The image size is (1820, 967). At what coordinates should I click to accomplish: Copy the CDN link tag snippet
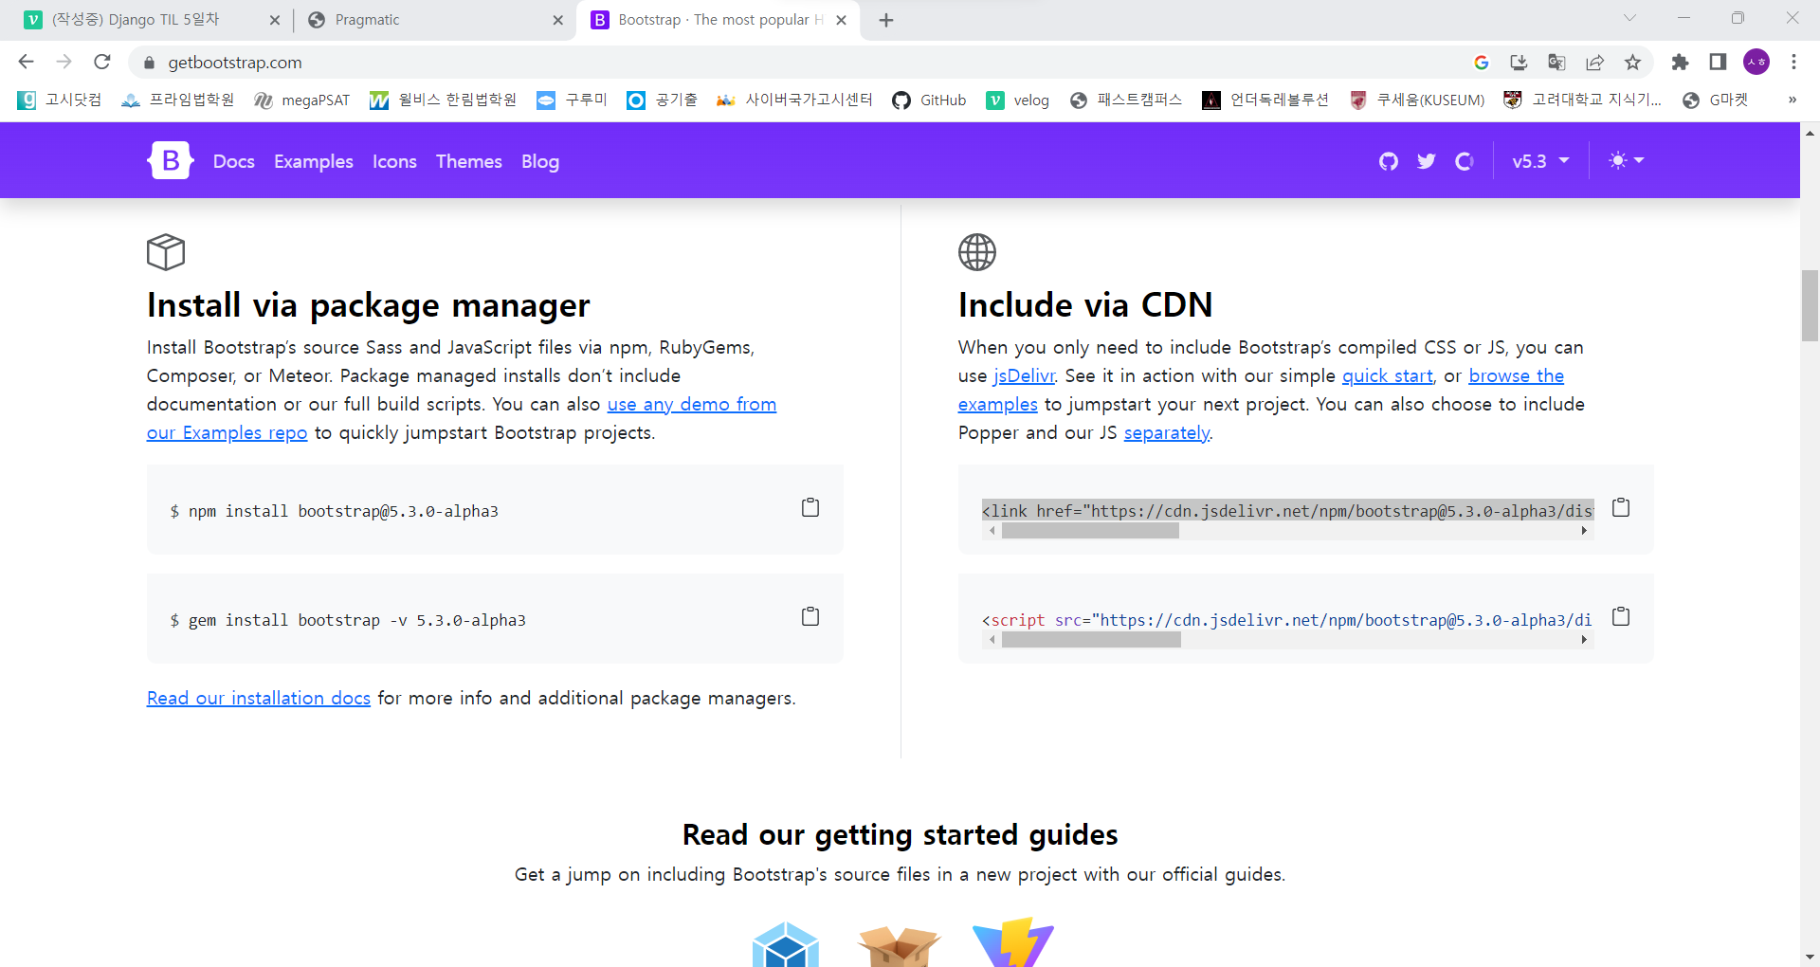(1621, 507)
